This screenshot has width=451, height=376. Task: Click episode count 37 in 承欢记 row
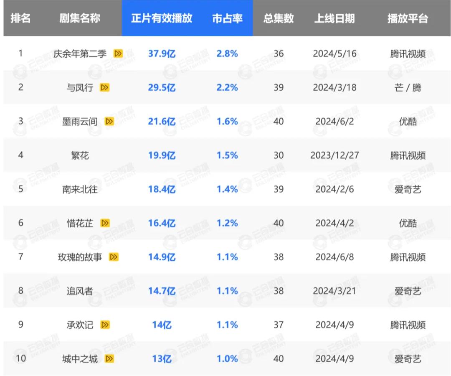click(x=279, y=325)
